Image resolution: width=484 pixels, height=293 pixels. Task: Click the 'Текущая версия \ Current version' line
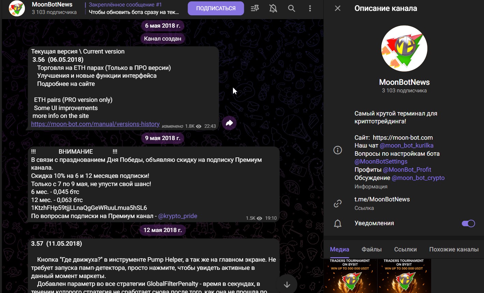[x=78, y=51]
